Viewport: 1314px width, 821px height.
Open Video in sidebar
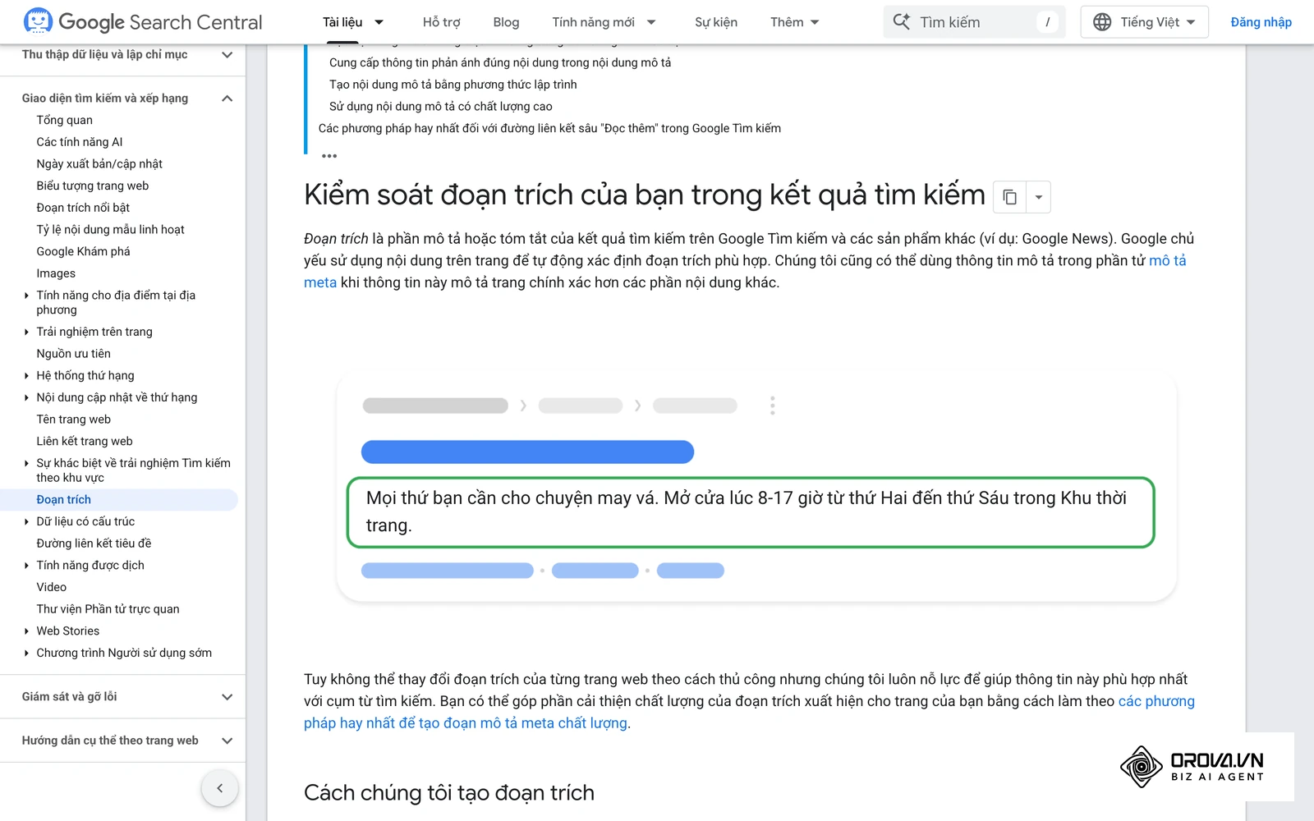[51, 587]
